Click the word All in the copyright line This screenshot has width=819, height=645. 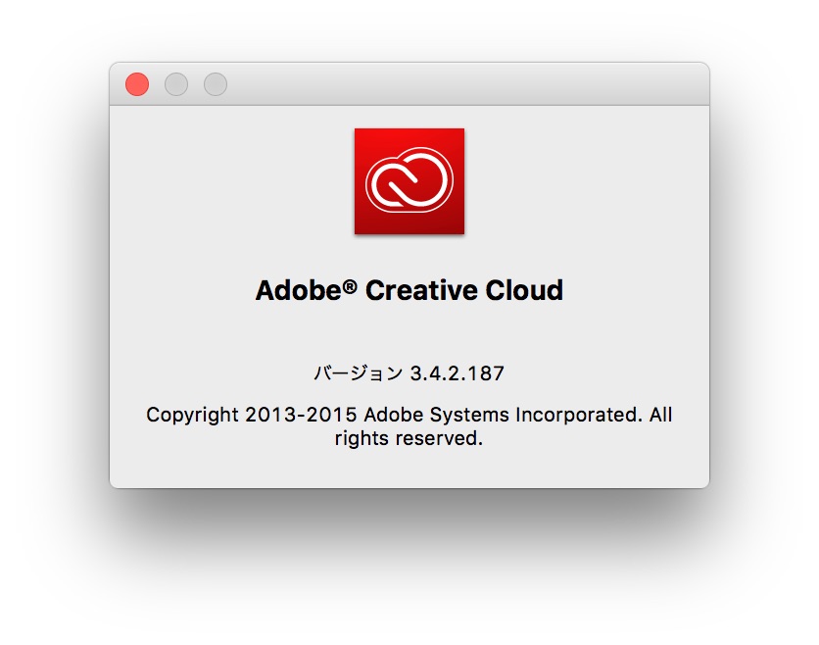point(660,415)
